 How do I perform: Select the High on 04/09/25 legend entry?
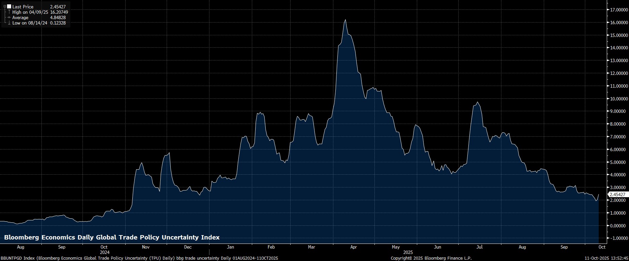pyautogui.click(x=30, y=12)
